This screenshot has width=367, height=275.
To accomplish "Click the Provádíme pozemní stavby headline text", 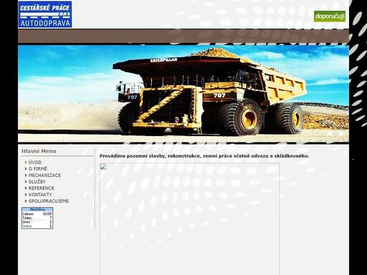I will (204, 156).
